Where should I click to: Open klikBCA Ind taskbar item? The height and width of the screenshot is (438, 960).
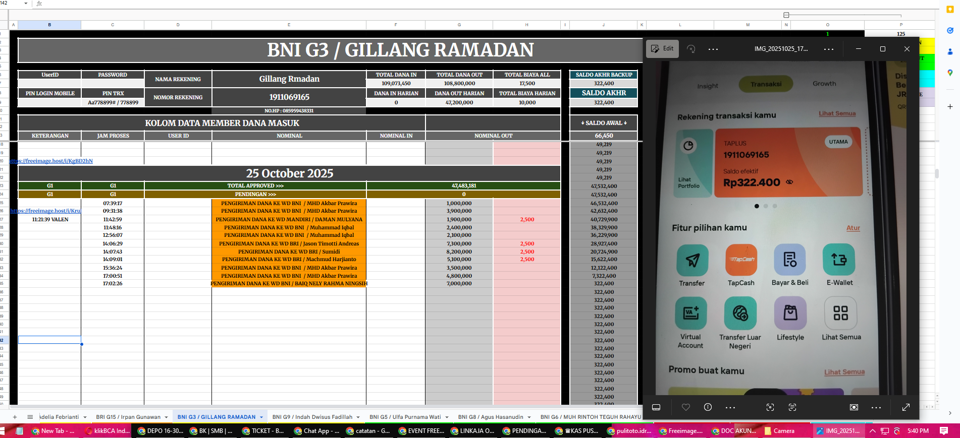tap(108, 431)
